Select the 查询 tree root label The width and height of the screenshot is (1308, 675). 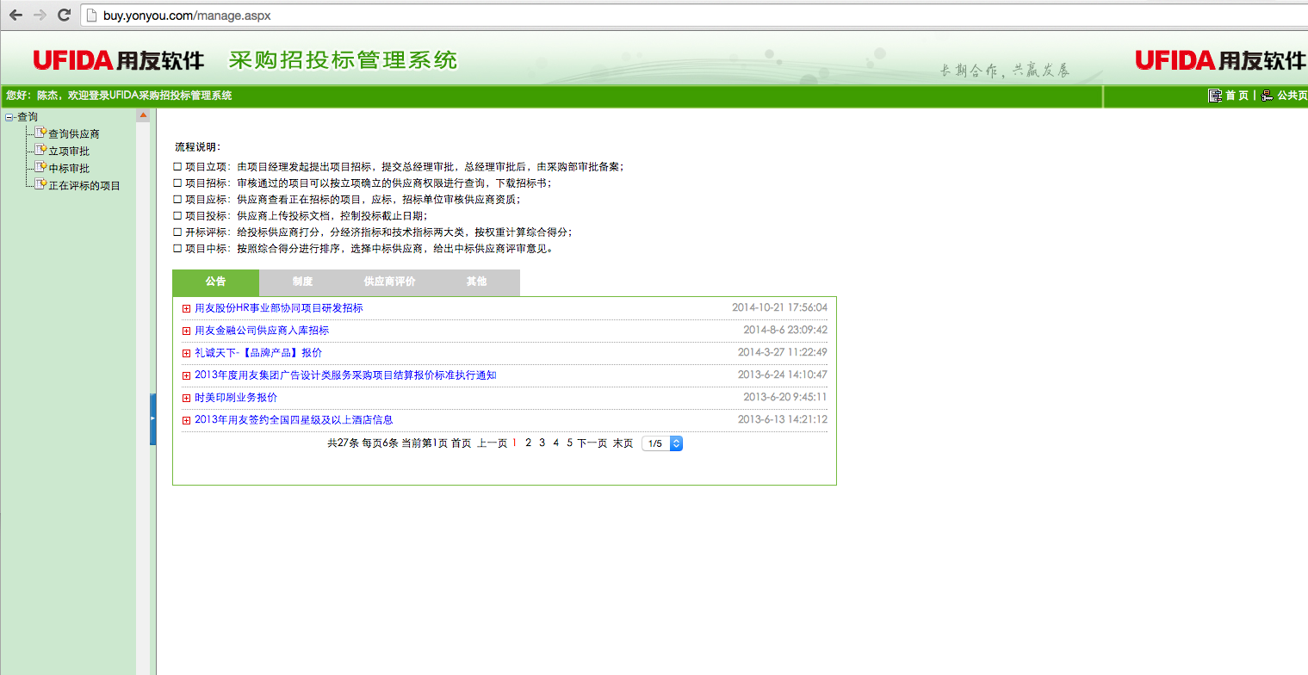[28, 117]
